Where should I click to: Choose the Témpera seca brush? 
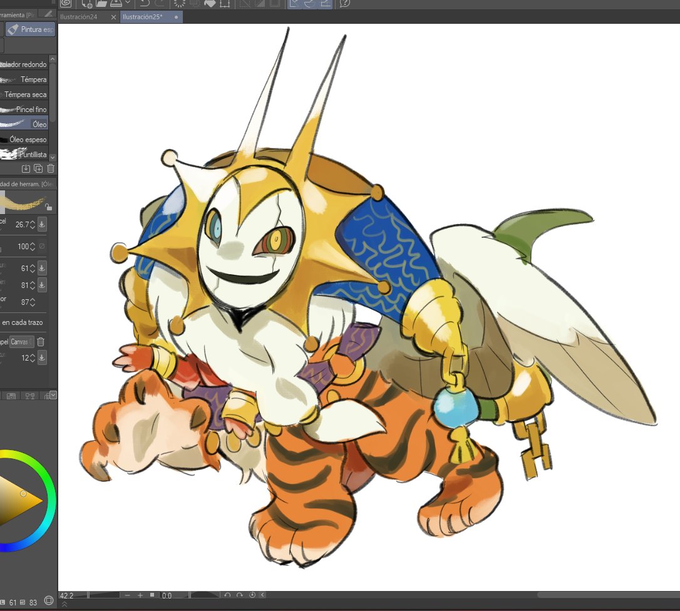pos(24,94)
